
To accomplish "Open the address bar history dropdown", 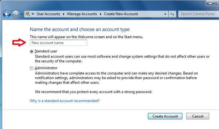I will pos(165,14).
